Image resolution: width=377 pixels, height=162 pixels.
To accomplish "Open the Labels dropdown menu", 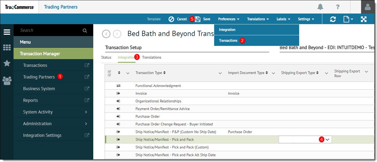I will coord(283,19).
